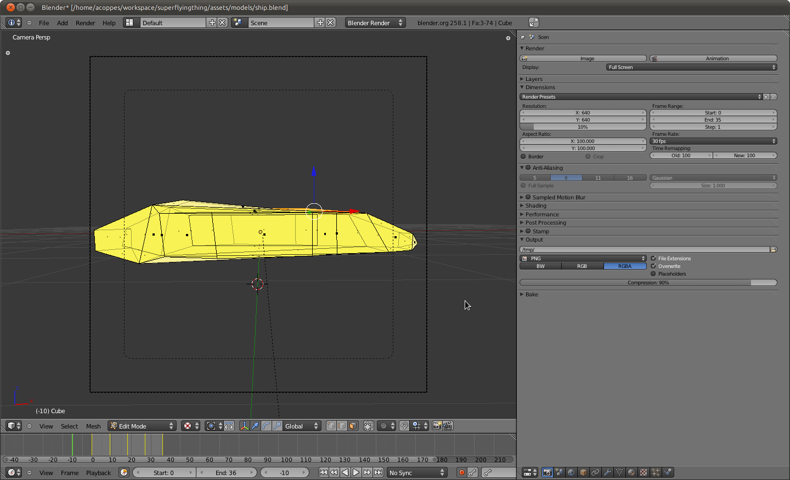
Task: Click the Animation render button
Action: coord(713,59)
